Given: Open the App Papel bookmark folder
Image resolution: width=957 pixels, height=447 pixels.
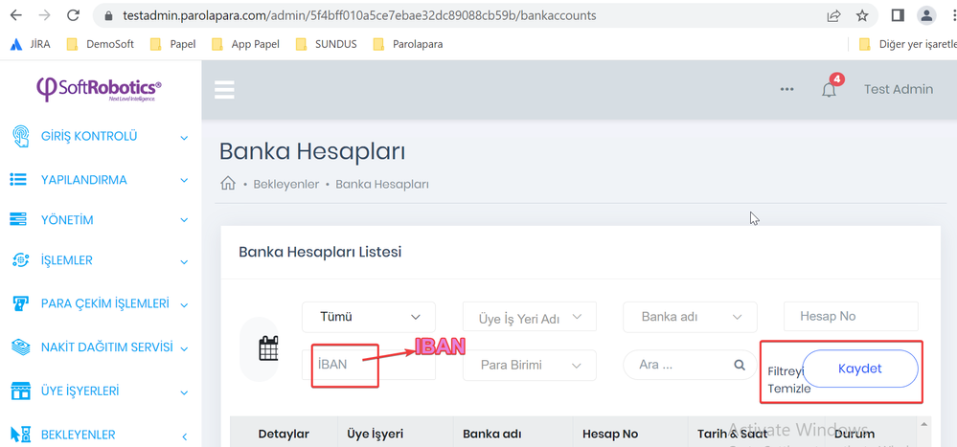Looking at the screenshot, I should tap(244, 44).
